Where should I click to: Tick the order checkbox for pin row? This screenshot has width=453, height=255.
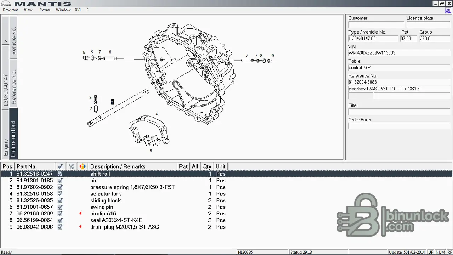click(60, 181)
